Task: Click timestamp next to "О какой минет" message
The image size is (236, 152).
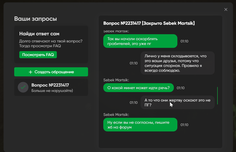Action: pos(181,88)
